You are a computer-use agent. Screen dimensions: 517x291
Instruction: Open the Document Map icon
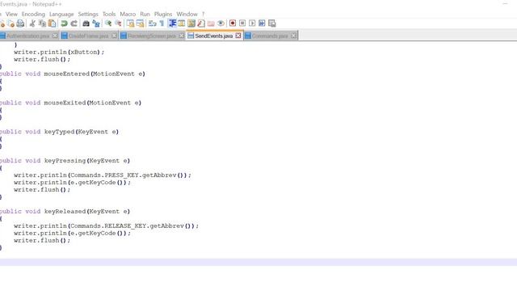click(x=191, y=23)
